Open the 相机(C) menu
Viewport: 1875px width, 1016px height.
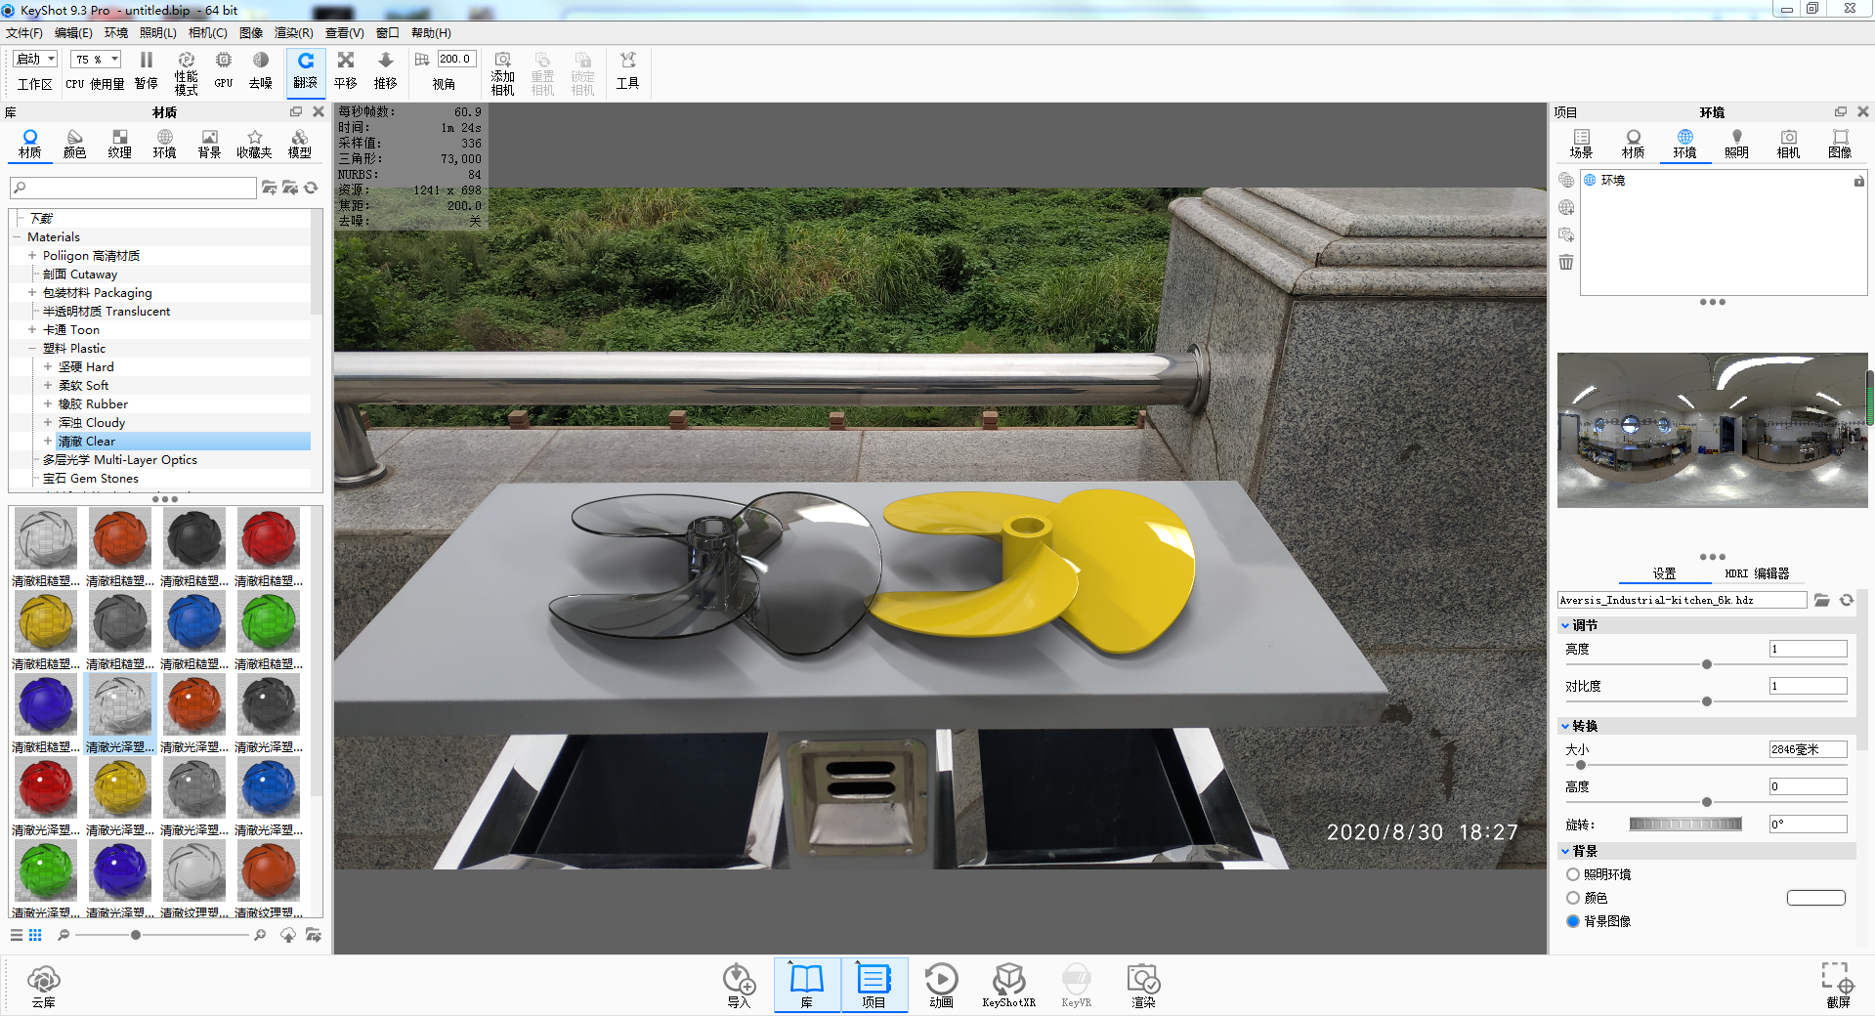(x=207, y=32)
